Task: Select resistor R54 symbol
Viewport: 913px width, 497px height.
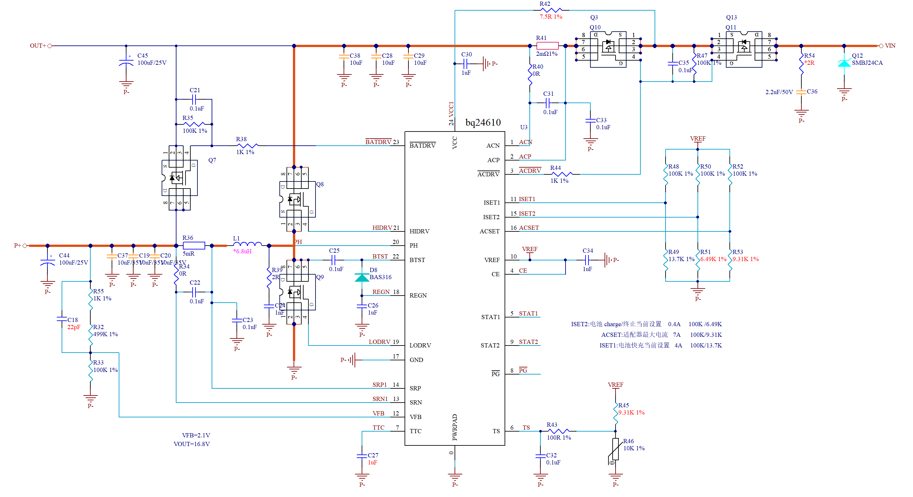Action: click(x=801, y=64)
